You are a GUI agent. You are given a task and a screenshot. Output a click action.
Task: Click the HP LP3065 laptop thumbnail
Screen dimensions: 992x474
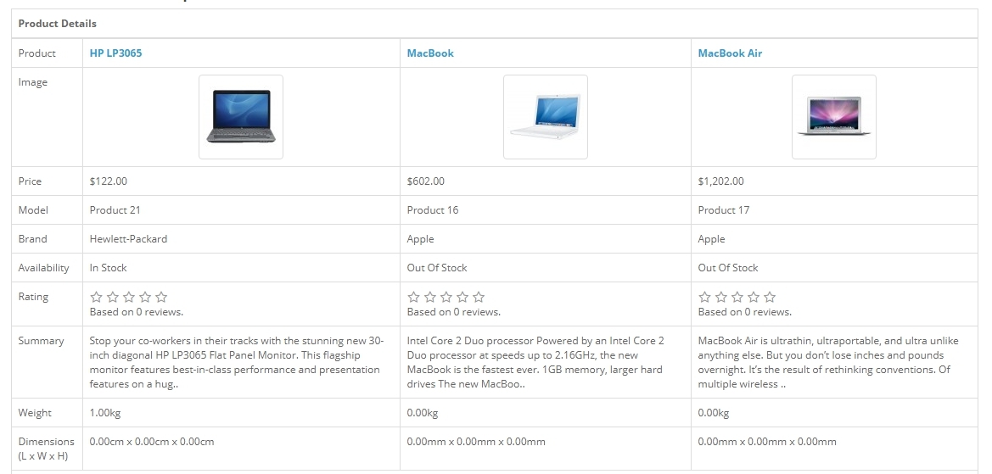pyautogui.click(x=241, y=117)
